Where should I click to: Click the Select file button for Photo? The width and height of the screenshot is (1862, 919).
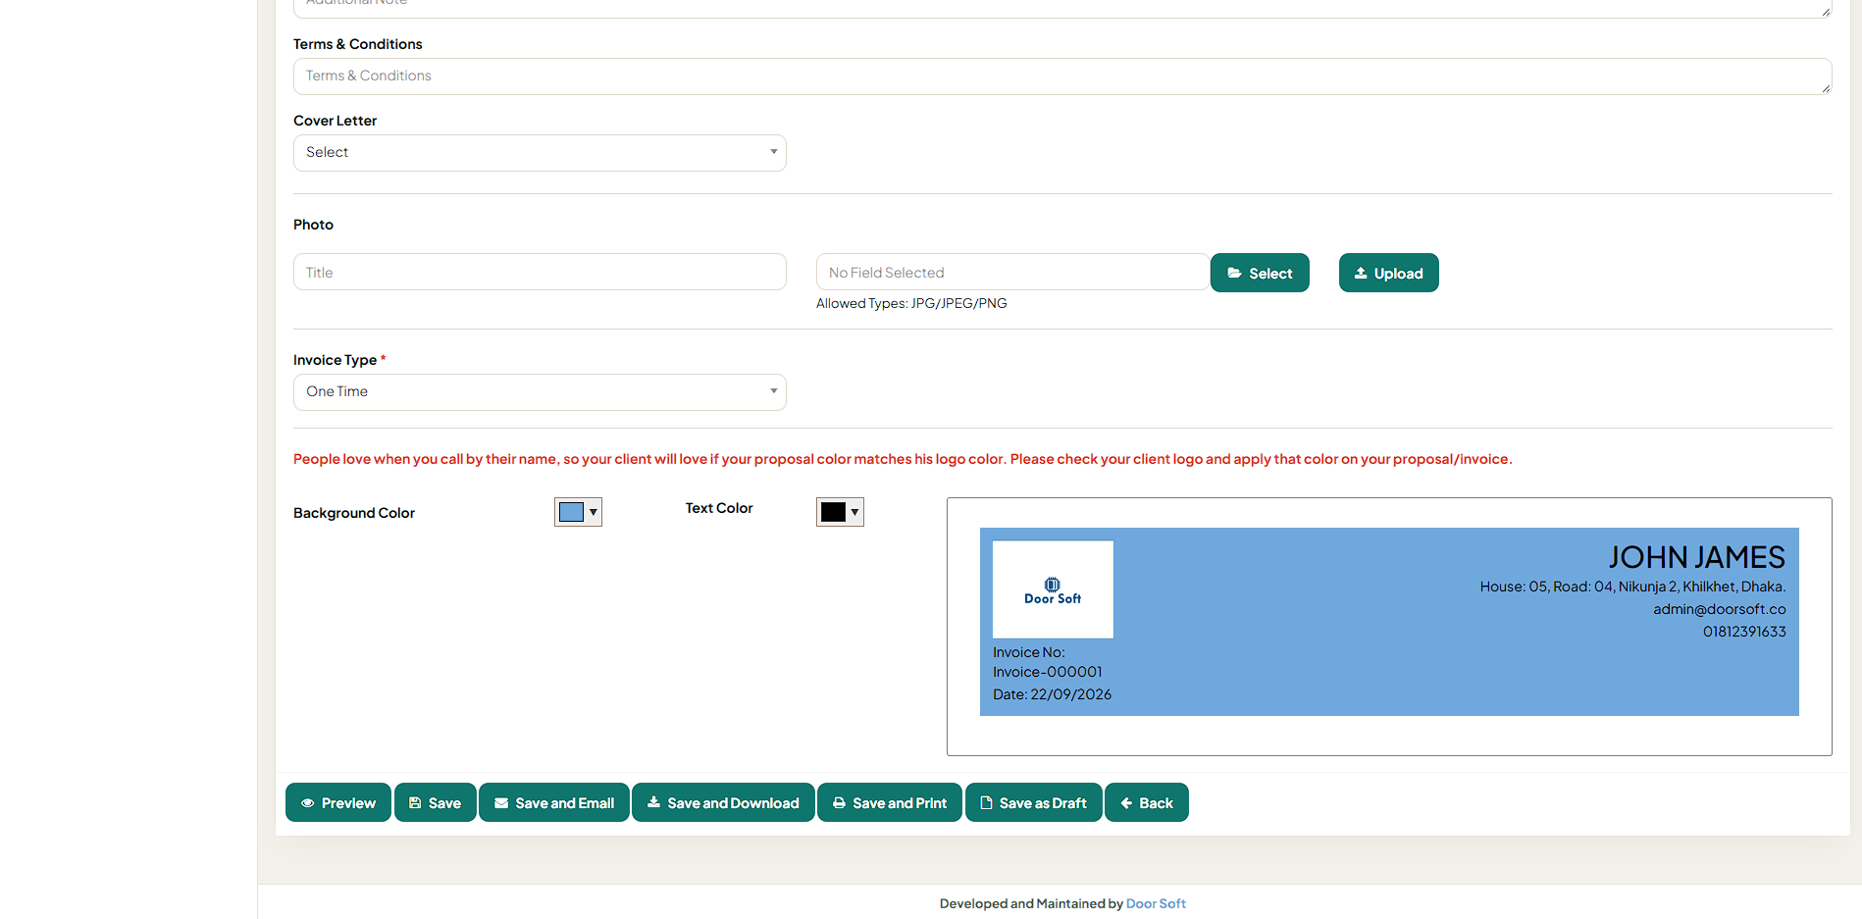click(1260, 273)
